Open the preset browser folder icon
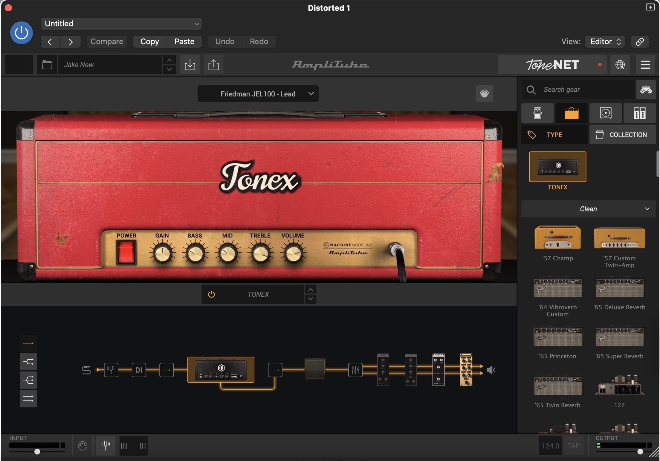The width and height of the screenshot is (660, 461). pyautogui.click(x=47, y=64)
